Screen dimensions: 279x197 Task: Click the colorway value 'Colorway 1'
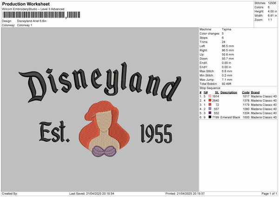coord(25,25)
